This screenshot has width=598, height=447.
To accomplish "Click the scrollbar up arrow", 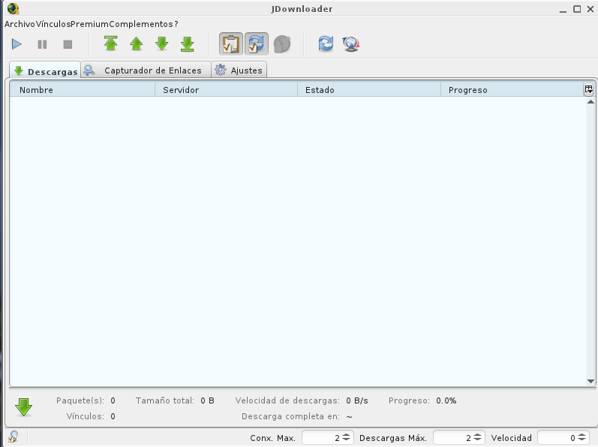I will [590, 102].
